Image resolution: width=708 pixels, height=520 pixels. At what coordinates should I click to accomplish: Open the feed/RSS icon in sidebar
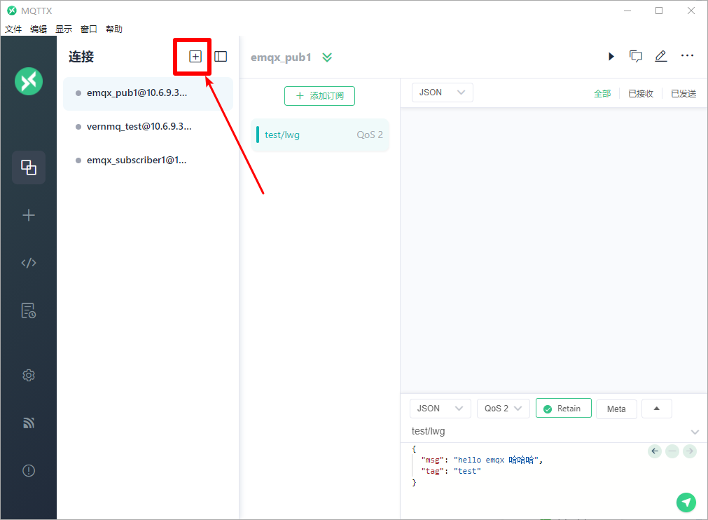(x=29, y=423)
